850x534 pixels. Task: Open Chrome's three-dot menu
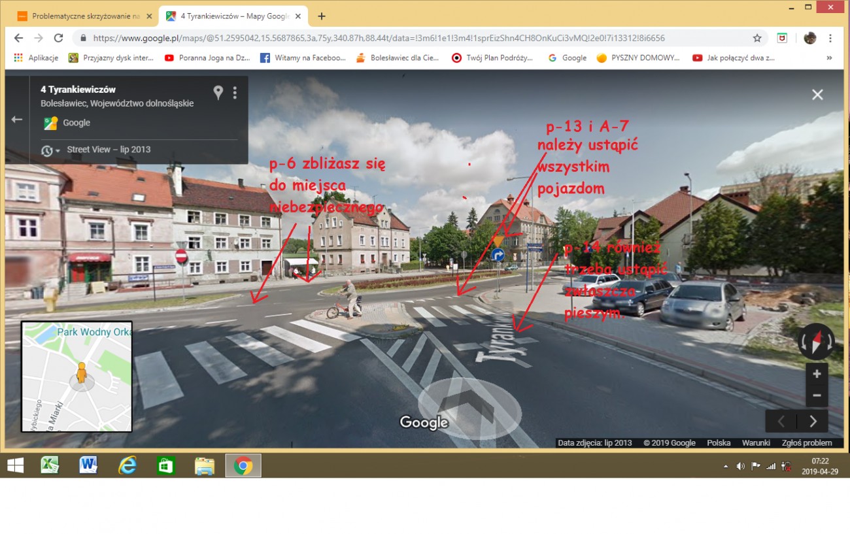(x=830, y=38)
